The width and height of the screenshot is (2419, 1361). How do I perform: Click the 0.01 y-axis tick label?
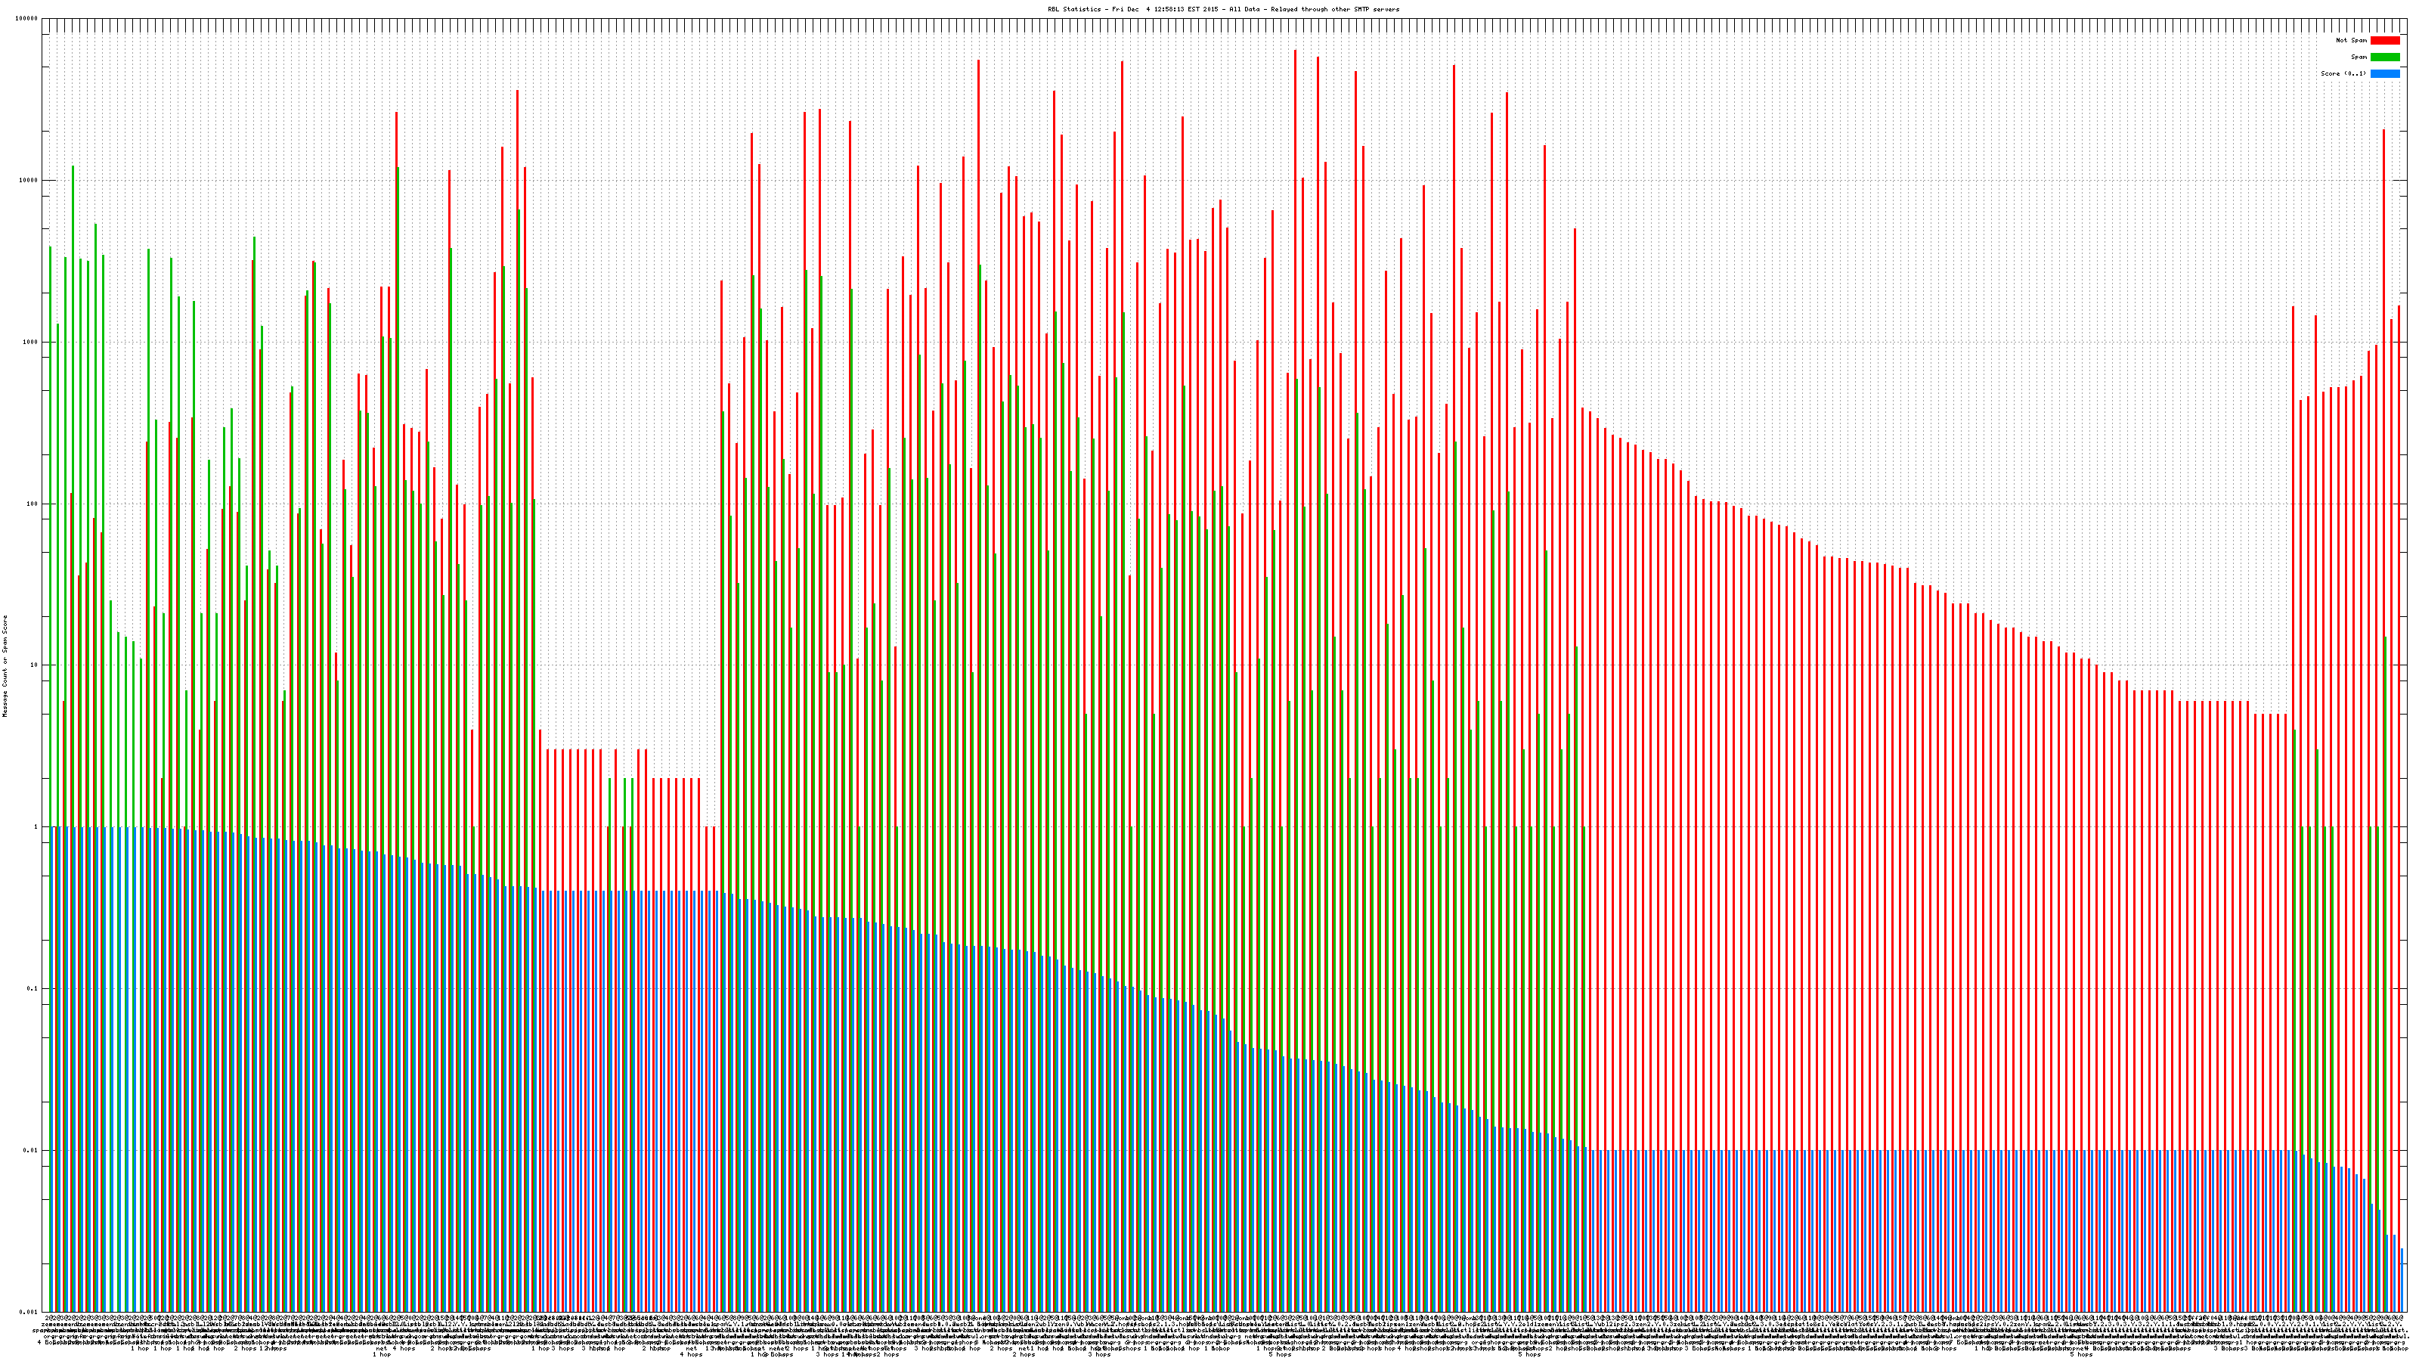[x=31, y=1149]
